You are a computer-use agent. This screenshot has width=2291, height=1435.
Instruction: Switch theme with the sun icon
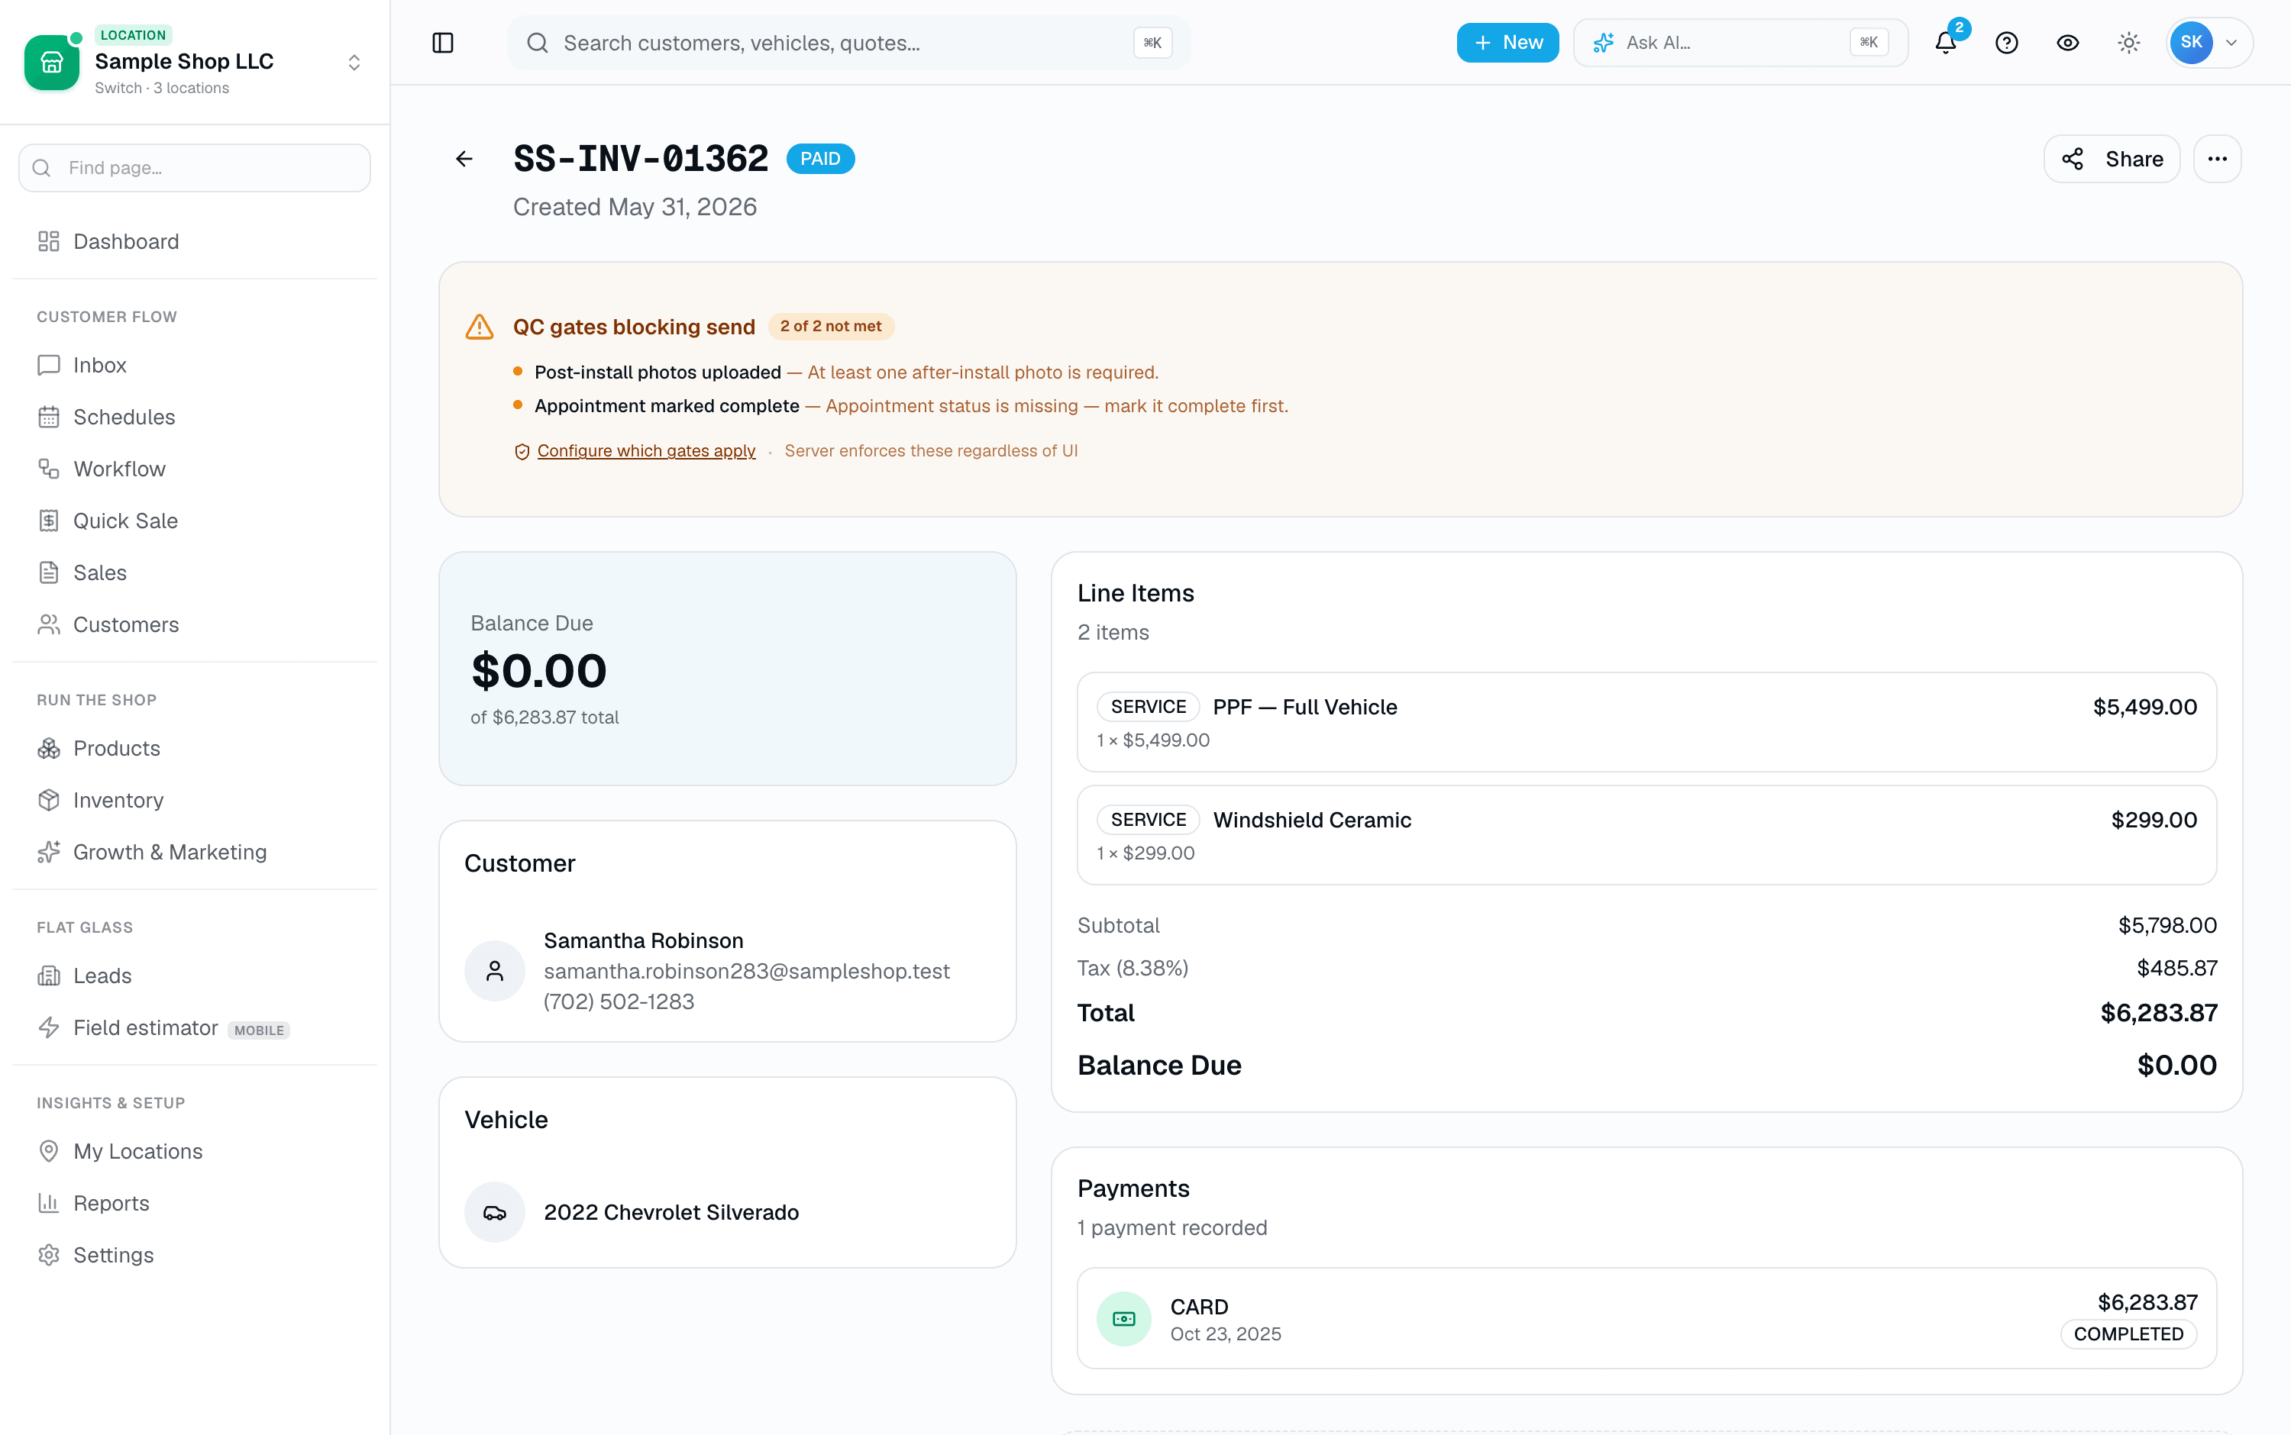tap(2128, 43)
